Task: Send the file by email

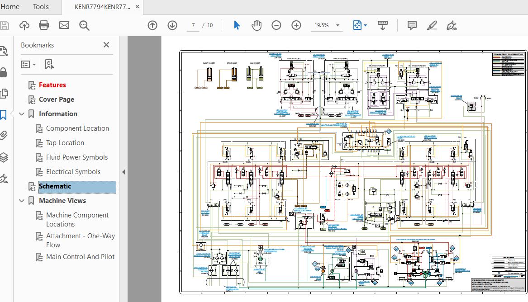Action: (x=64, y=25)
